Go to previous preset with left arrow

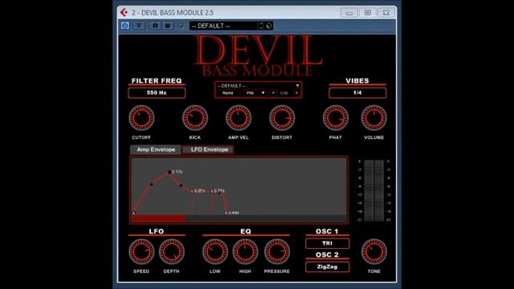point(273,93)
